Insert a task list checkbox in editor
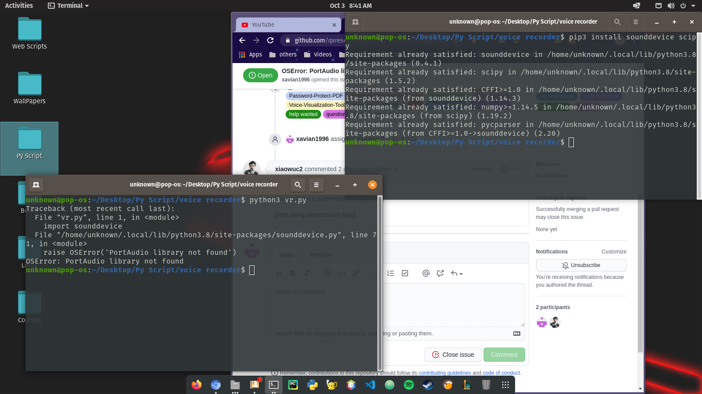Screen dimensions: 702x394 coord(405,273)
